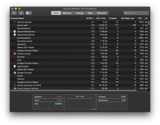This screenshot has height=125, width=160.
Task: Click Activity Monitor PID 1624
Action: tap(141, 22)
